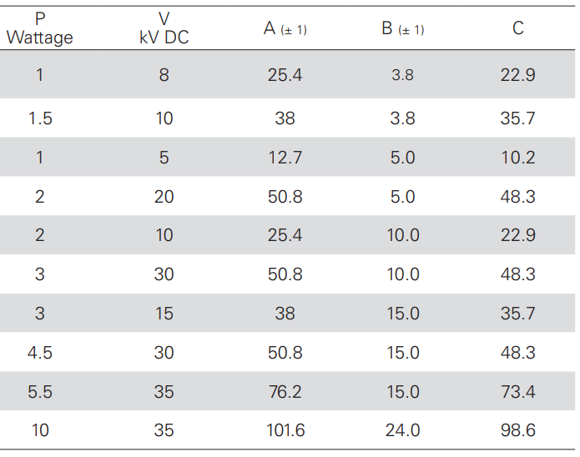Click the 10 wattage cell in last row
The width and height of the screenshot is (580, 457).
coord(40,431)
